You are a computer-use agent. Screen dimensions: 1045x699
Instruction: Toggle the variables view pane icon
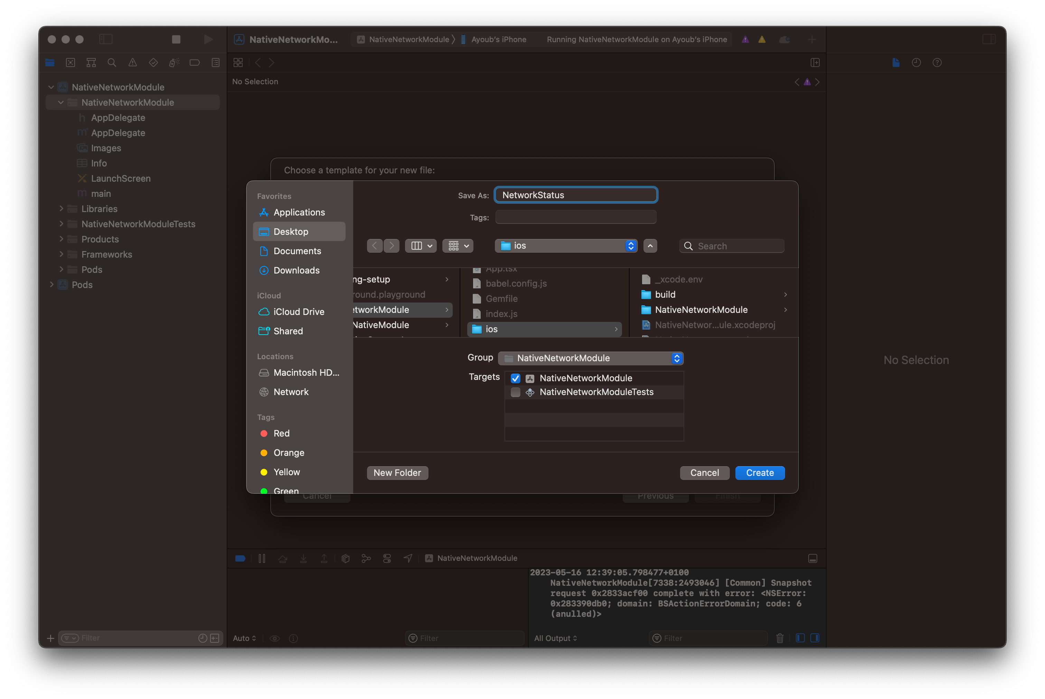pyautogui.click(x=800, y=638)
